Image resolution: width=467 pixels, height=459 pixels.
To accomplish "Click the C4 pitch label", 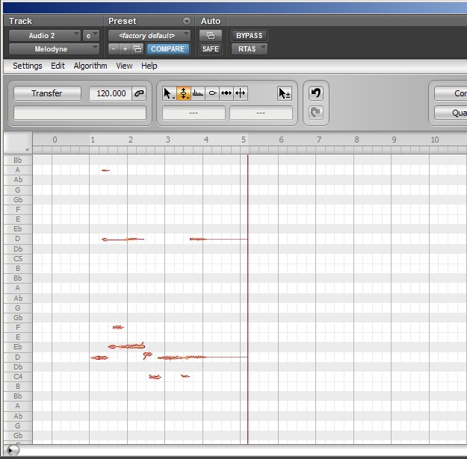I will pyautogui.click(x=18, y=377).
